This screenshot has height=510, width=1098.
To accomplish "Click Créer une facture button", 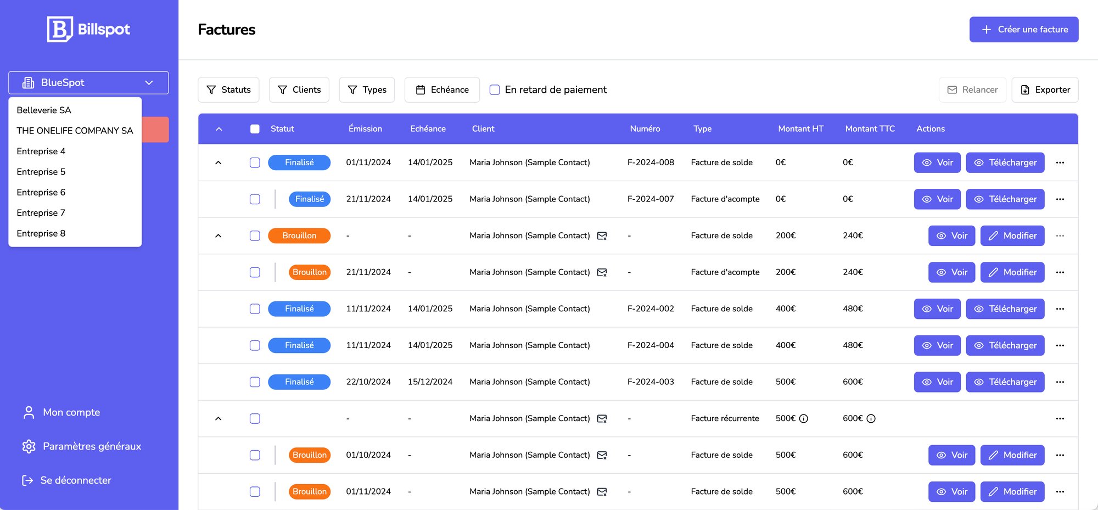I will point(1024,29).
